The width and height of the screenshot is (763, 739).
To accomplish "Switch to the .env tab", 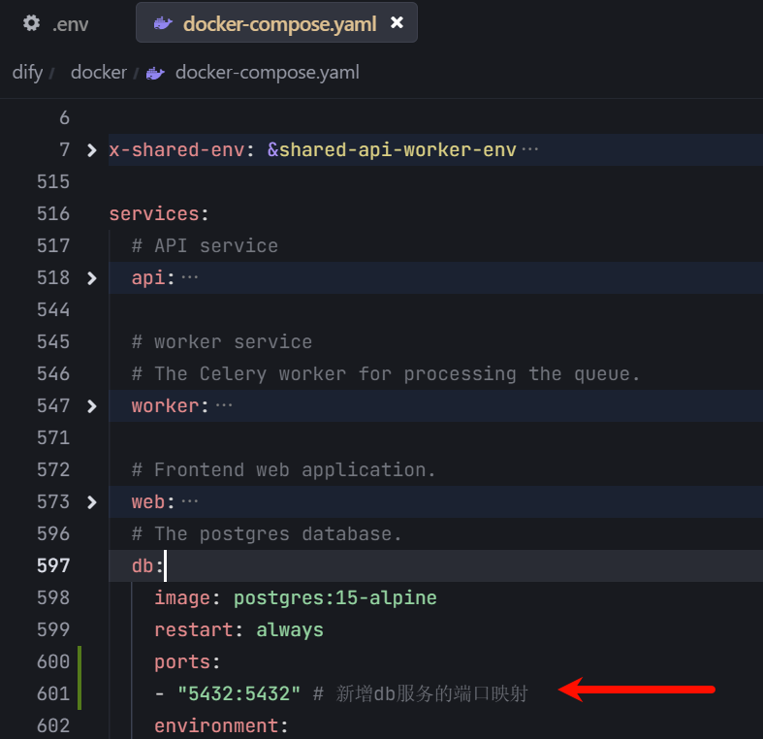I will coord(70,23).
